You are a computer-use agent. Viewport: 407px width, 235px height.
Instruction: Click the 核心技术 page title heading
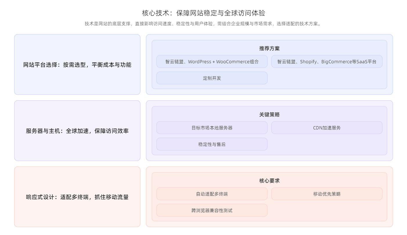[x=203, y=13]
